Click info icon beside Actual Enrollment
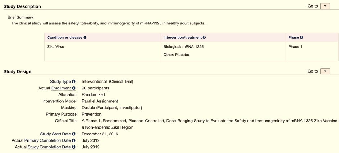339x153 pixels. [74, 88]
